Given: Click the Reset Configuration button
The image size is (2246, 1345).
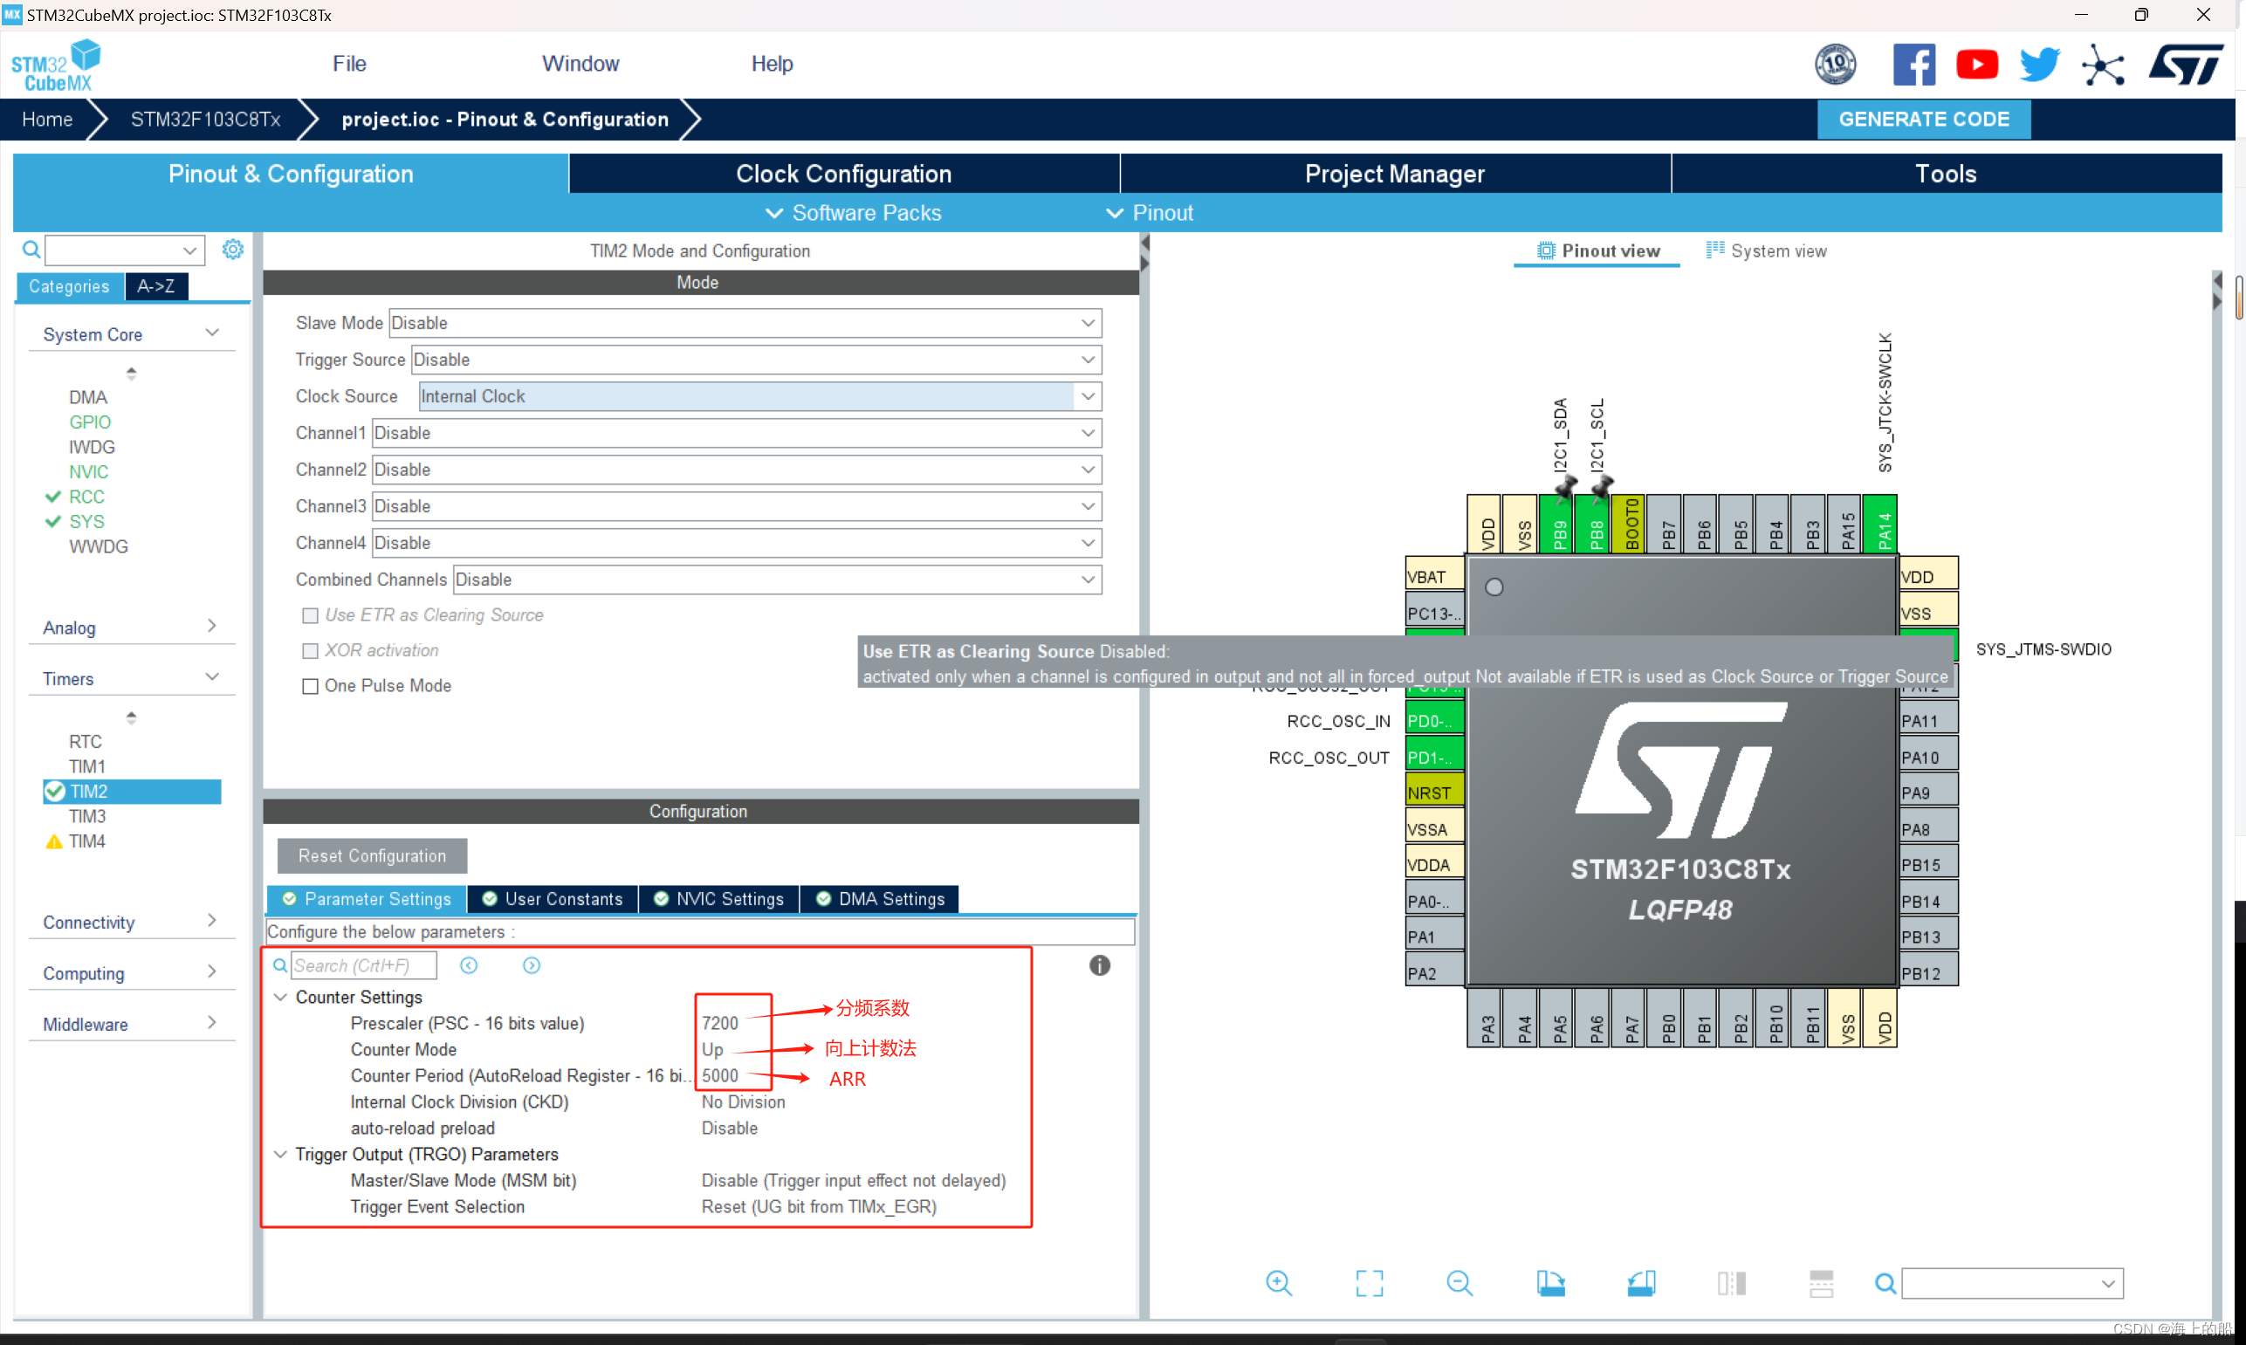Looking at the screenshot, I should coord(372,855).
